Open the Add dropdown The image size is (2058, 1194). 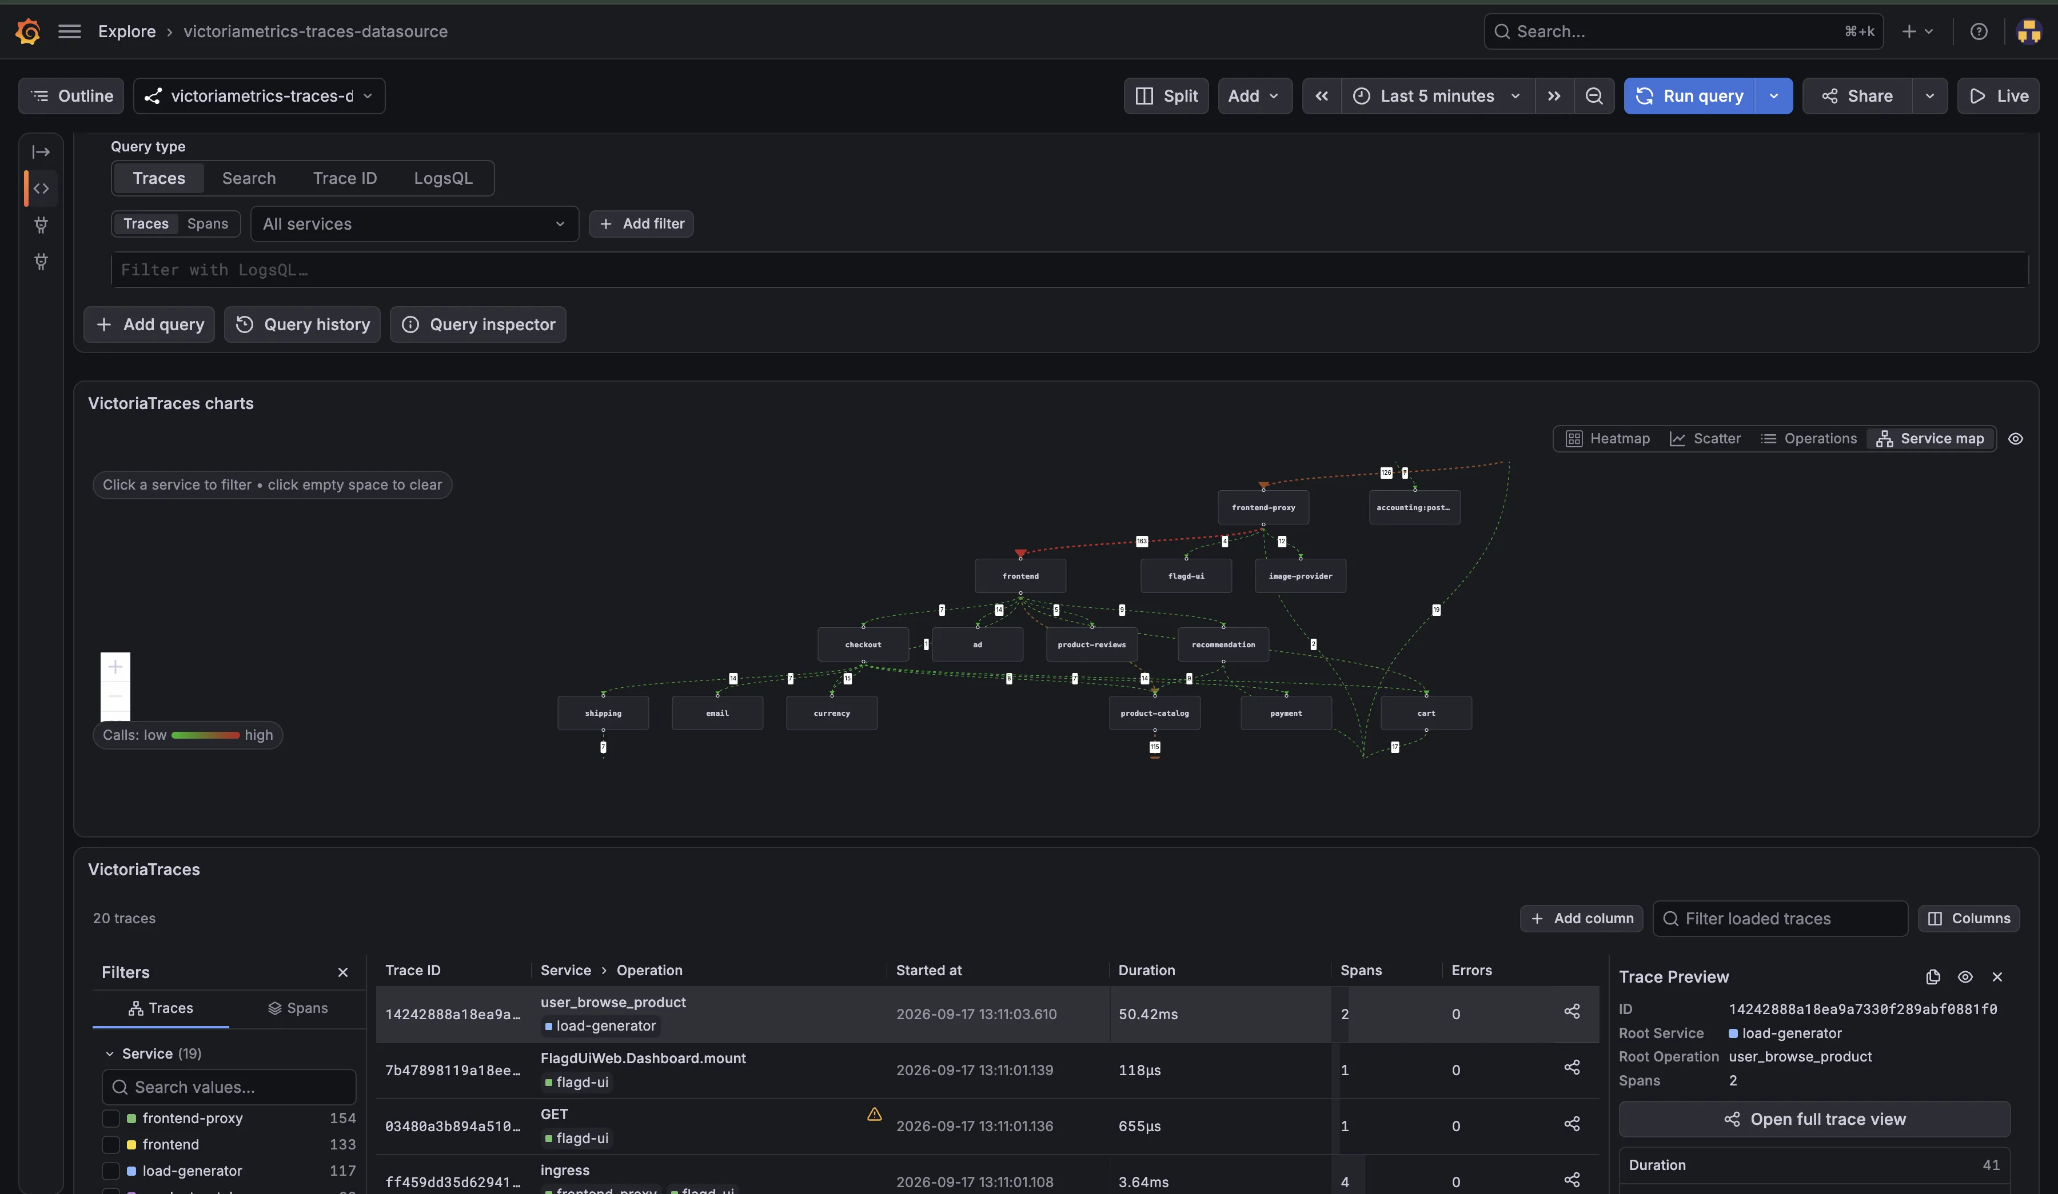coord(1254,95)
